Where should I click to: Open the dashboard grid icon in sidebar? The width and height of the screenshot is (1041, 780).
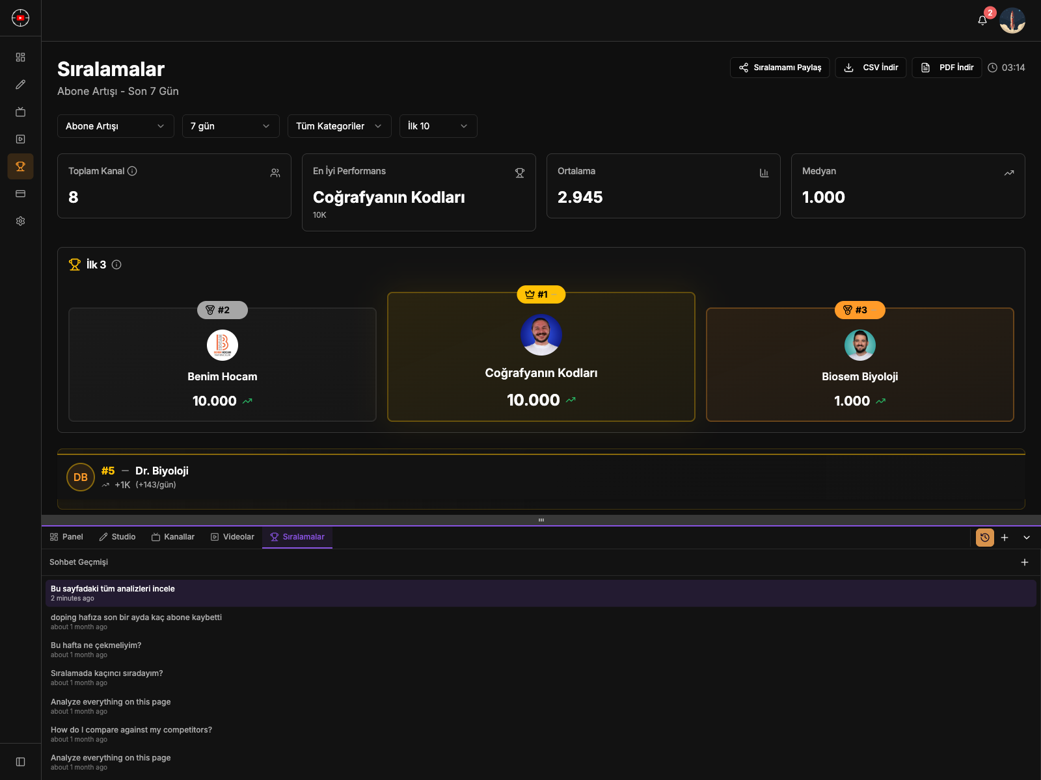coord(20,57)
